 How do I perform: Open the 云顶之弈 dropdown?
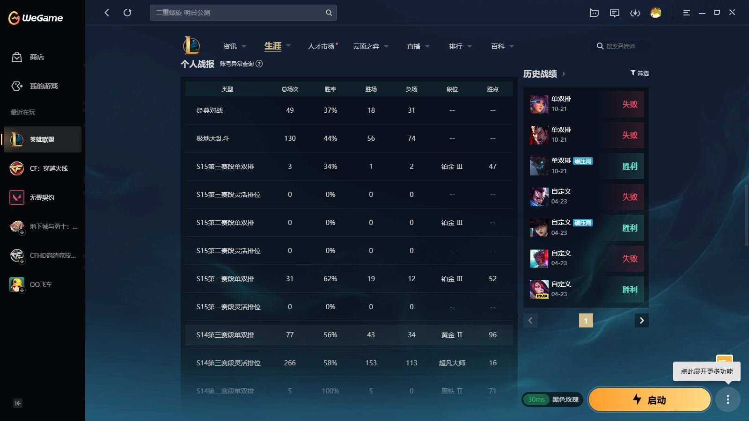pyautogui.click(x=371, y=46)
